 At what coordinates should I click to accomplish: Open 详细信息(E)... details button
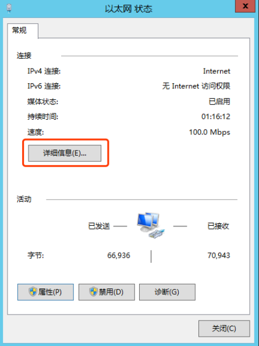tap(65, 153)
